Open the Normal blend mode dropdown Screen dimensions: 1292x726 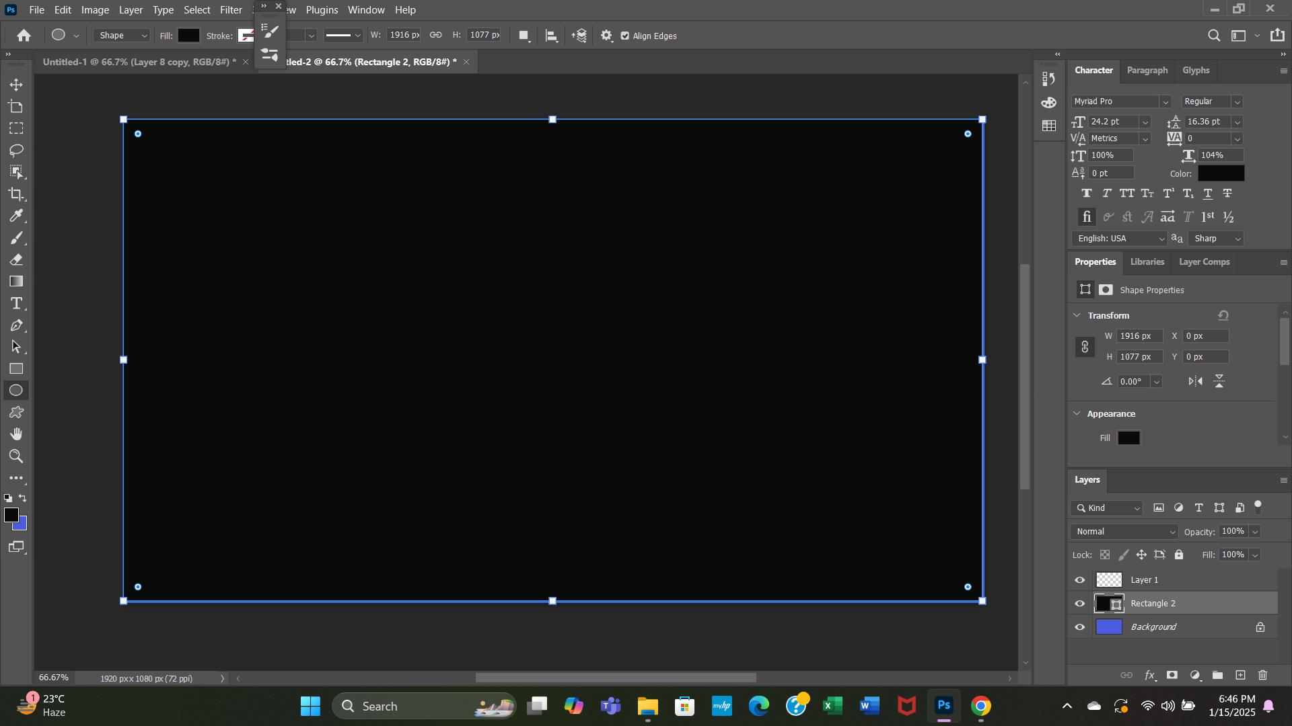point(1124,532)
